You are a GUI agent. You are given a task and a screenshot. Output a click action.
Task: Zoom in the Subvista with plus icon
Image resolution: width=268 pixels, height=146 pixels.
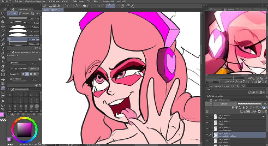pyautogui.click(x=257, y=78)
